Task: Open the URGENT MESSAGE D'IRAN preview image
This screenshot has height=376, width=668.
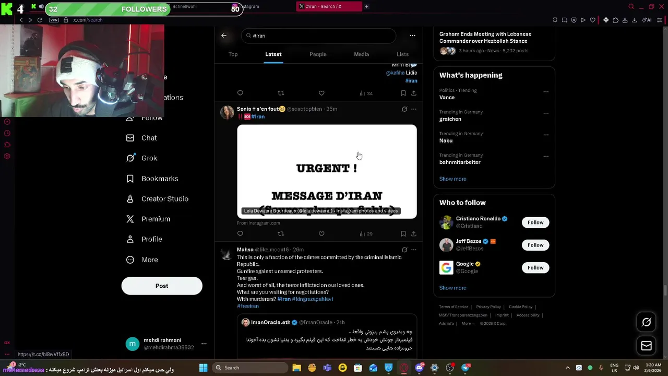Action: point(327,171)
